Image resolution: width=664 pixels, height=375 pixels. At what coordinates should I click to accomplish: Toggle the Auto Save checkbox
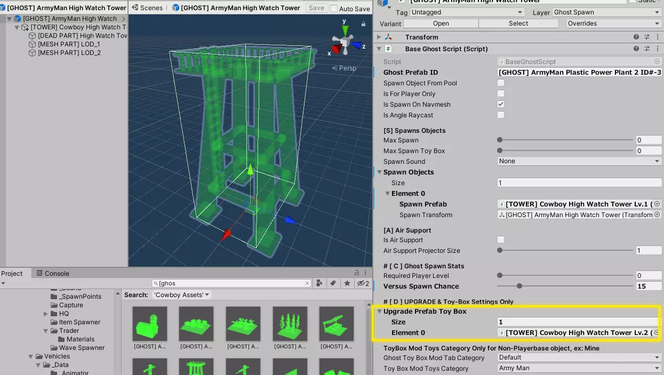pos(334,9)
